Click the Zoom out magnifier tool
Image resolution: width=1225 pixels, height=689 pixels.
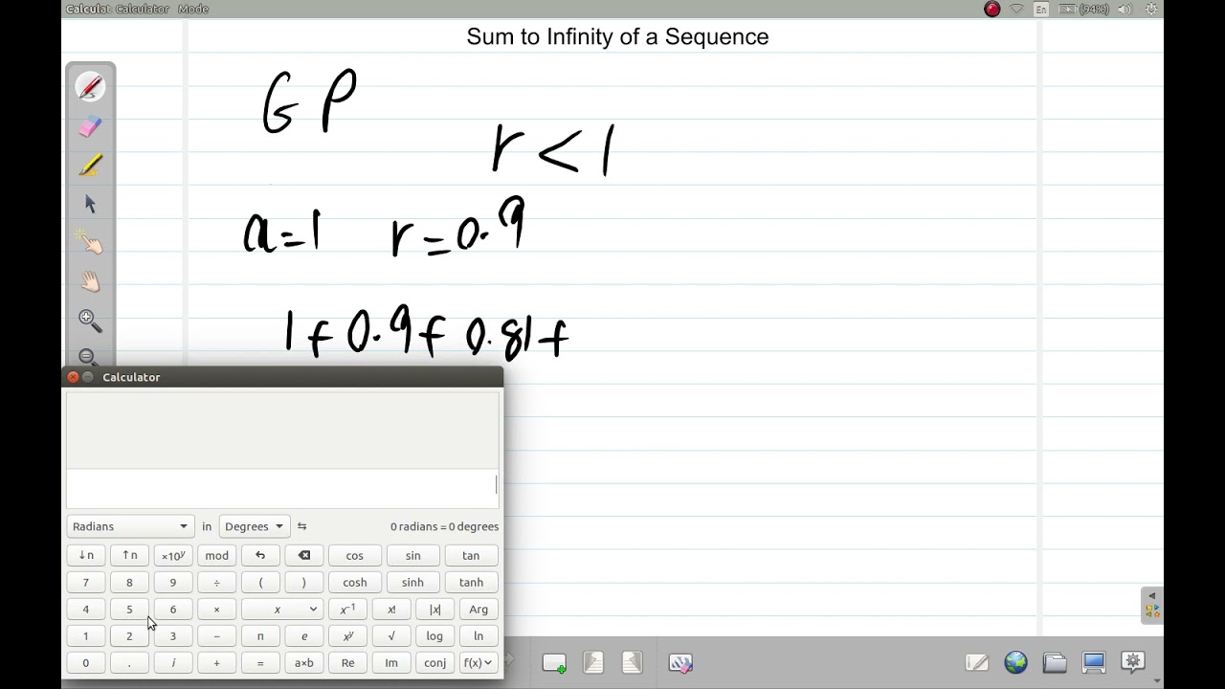coord(88,357)
